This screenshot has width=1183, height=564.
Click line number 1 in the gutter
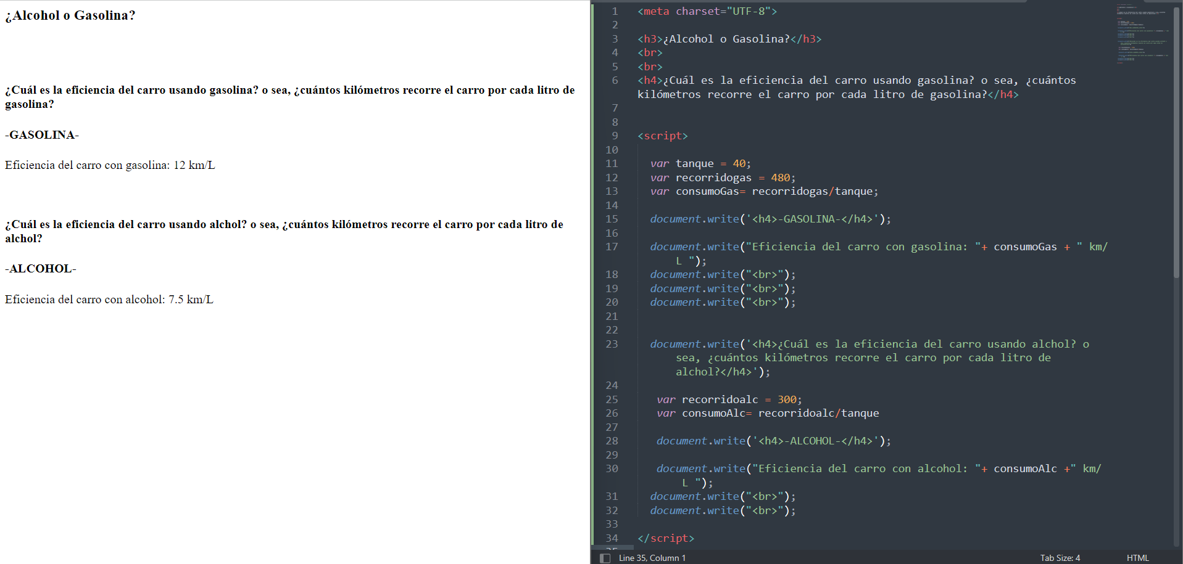615,11
